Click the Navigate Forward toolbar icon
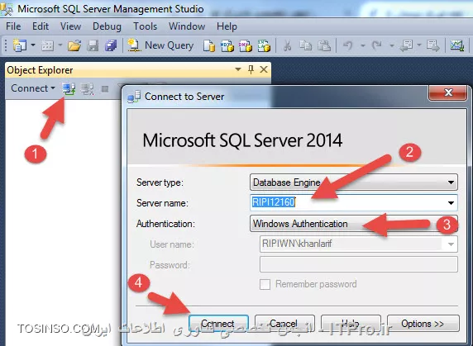Image resolution: width=473 pixels, height=346 pixels. tap(433, 45)
